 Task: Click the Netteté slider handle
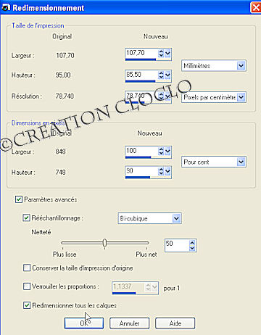(104, 243)
